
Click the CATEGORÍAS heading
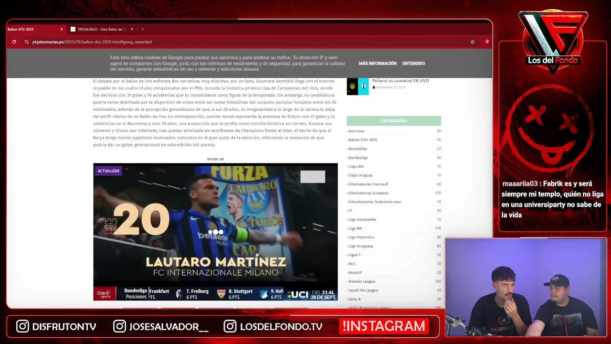point(393,121)
